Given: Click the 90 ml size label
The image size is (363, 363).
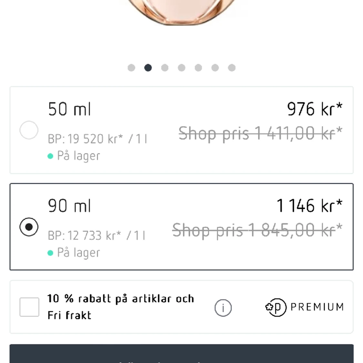Looking at the screenshot, I should [69, 206].
